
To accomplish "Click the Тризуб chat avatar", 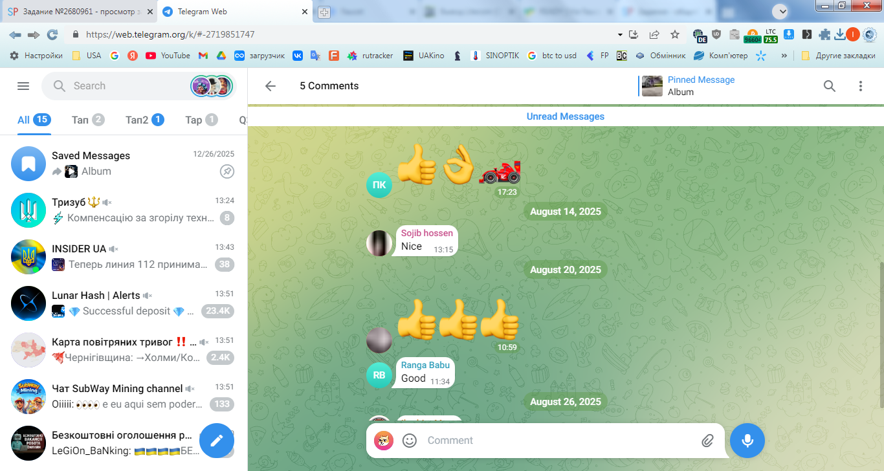I will coord(28,210).
